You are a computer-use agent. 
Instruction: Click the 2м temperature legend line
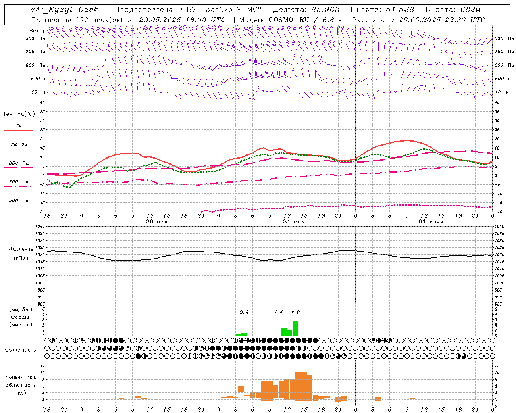19,130
